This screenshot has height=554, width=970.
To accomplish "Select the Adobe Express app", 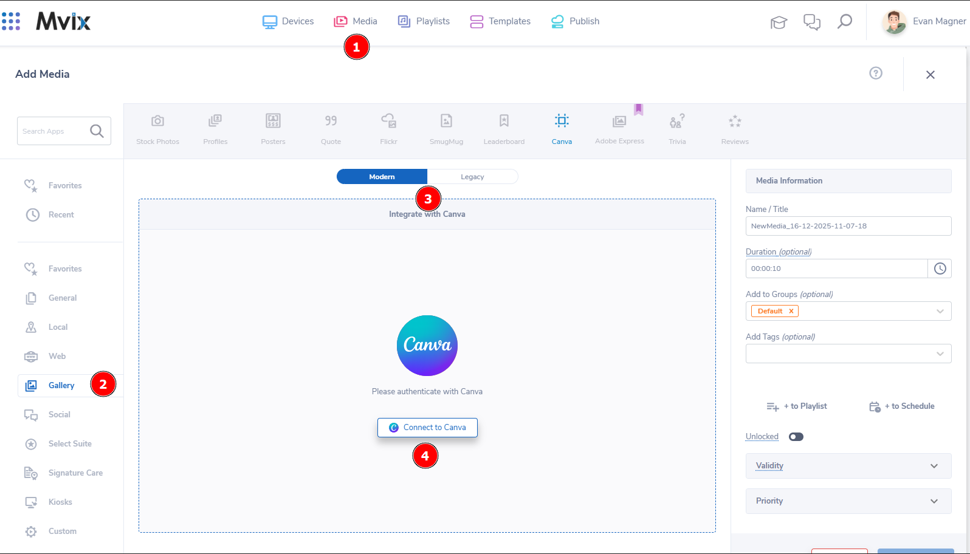I will 620,129.
